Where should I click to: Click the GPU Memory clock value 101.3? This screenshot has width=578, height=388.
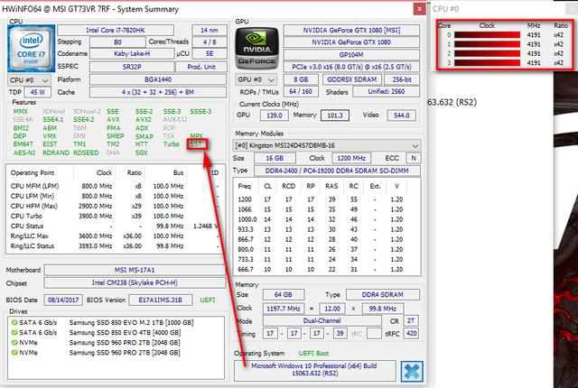(x=335, y=115)
